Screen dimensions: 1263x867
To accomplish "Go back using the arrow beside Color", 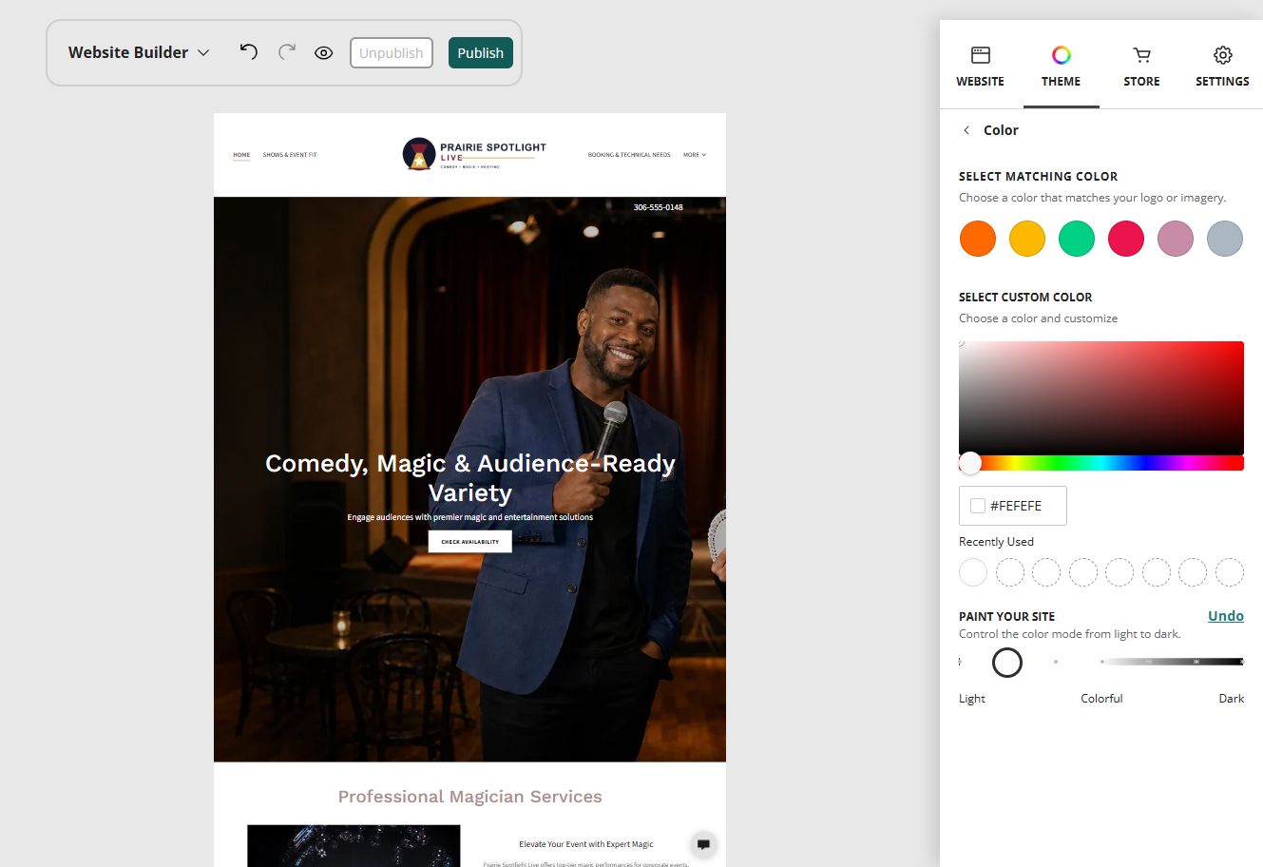I will (x=966, y=130).
